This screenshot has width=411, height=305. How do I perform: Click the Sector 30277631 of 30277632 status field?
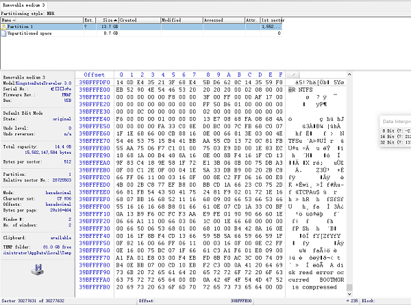click(x=33, y=301)
